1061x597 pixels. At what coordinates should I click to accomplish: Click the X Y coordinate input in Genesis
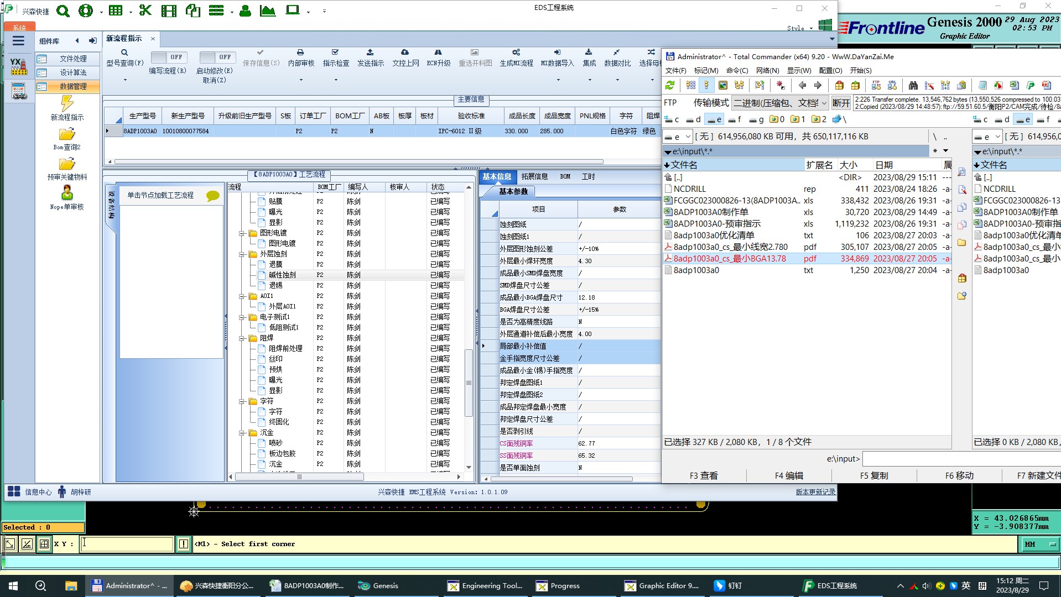[127, 544]
